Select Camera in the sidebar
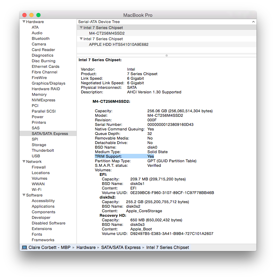 (39, 44)
